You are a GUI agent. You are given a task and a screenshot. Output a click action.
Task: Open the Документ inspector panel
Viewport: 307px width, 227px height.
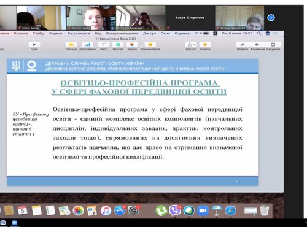point(273,45)
